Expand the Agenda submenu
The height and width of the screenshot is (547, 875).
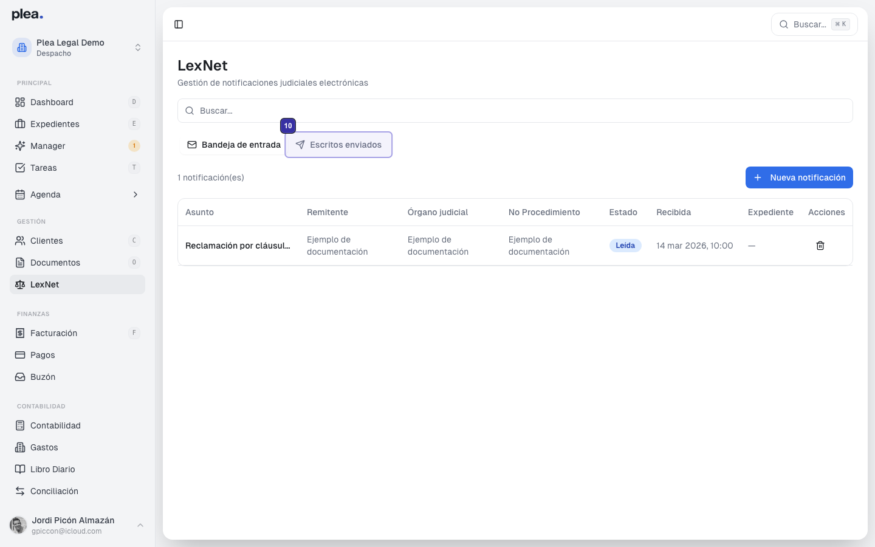[136, 194]
